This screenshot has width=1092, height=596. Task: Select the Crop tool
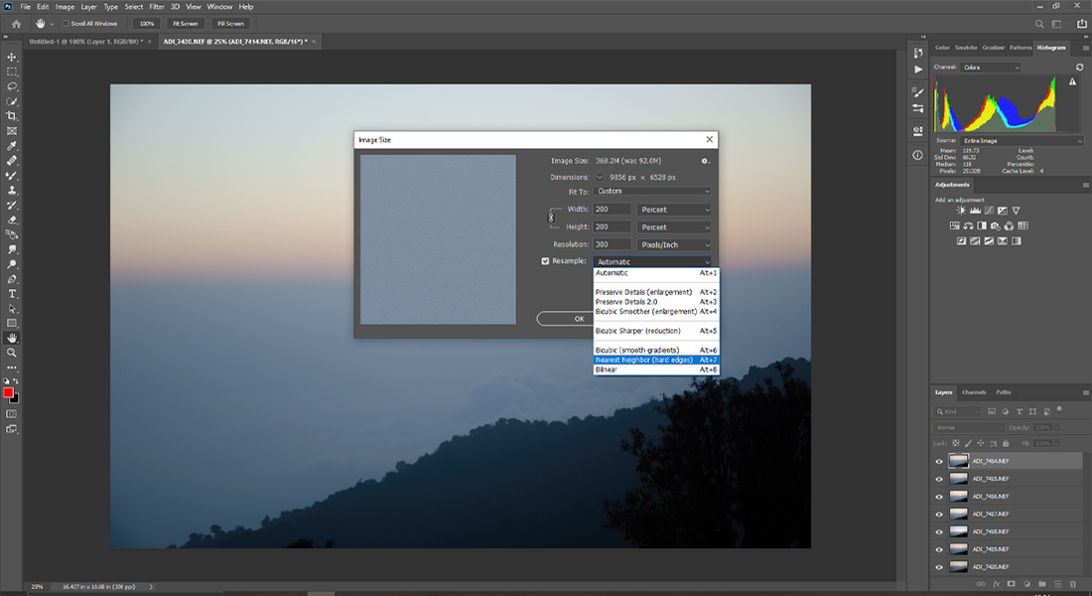point(12,115)
